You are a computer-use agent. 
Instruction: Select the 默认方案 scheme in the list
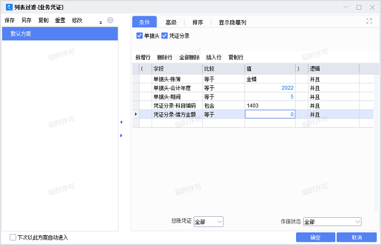(60, 34)
